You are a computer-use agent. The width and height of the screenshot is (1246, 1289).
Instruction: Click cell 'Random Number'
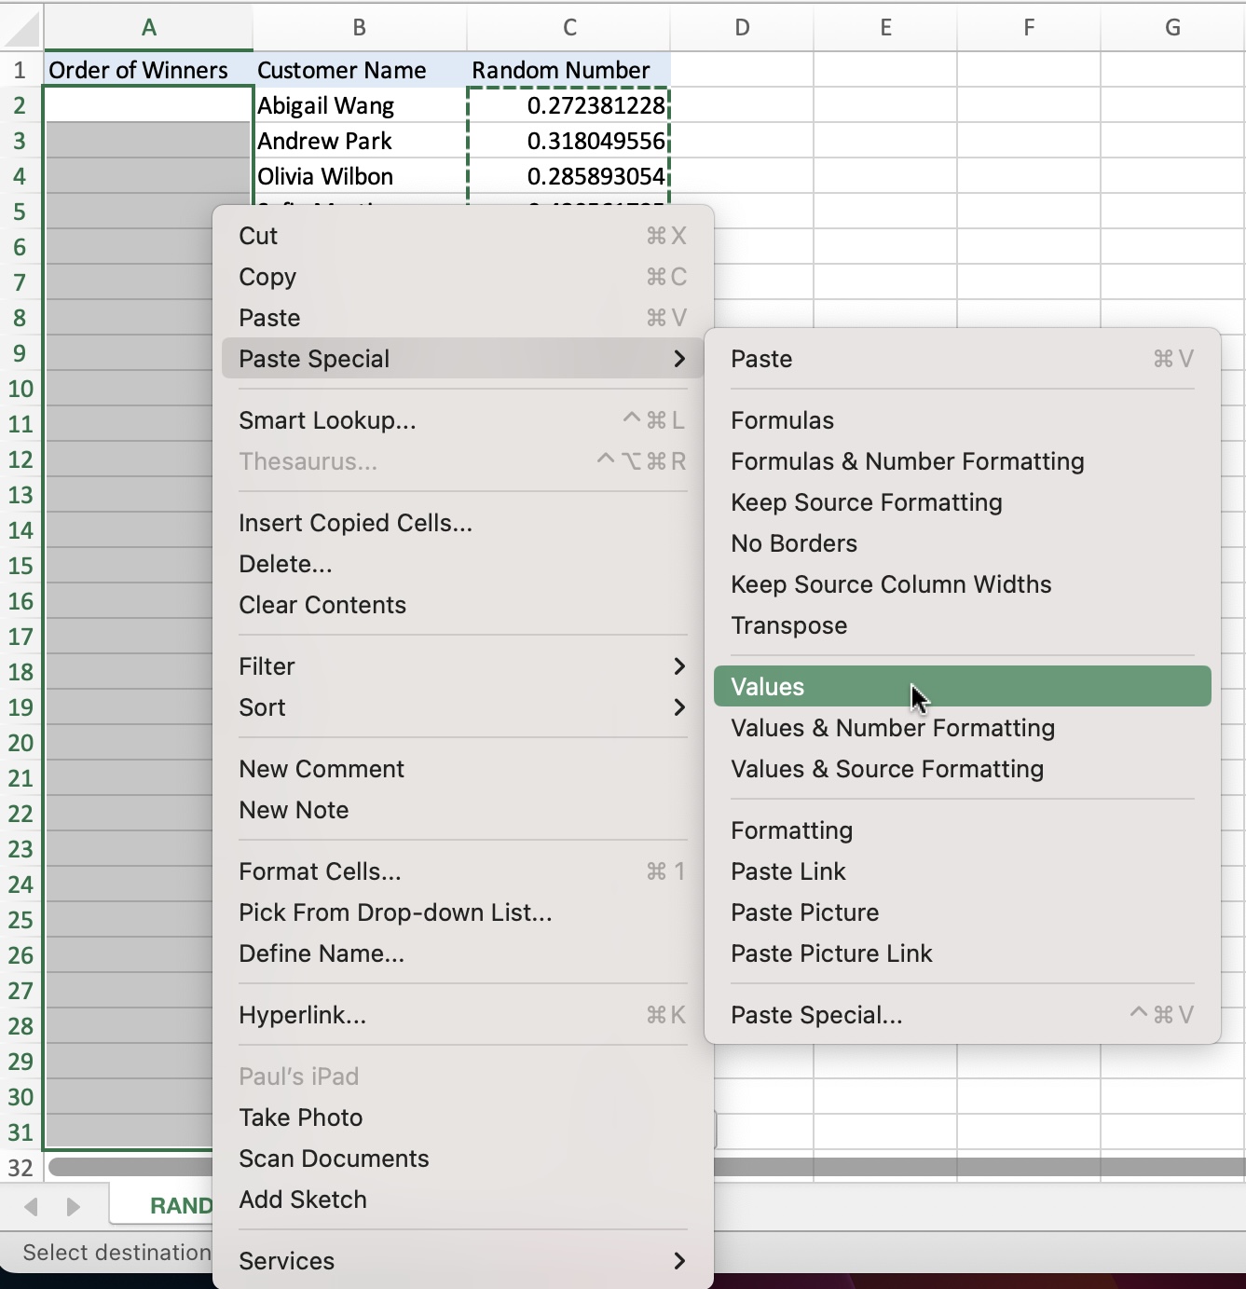[x=568, y=70]
